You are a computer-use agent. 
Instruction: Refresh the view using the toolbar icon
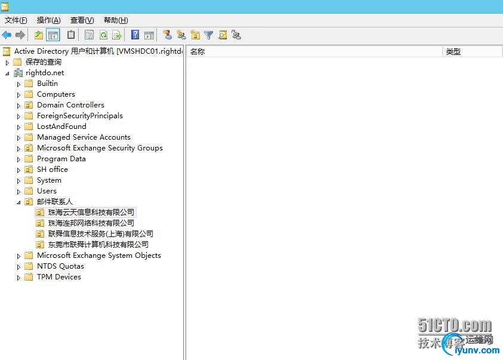coord(103,35)
